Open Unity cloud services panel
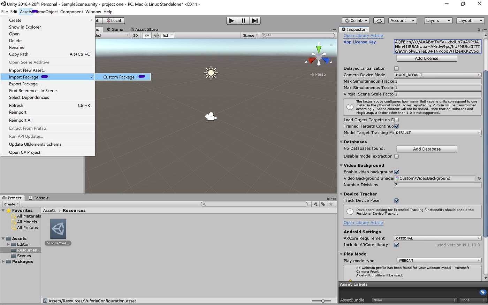Screen dimensions: 488x305 pos(379,21)
